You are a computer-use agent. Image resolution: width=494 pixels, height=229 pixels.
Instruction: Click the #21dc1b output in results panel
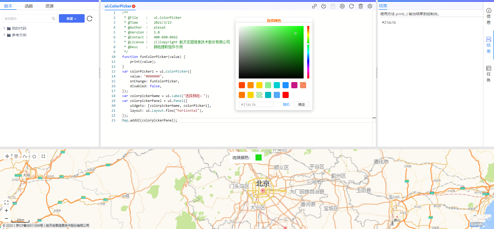(x=389, y=22)
